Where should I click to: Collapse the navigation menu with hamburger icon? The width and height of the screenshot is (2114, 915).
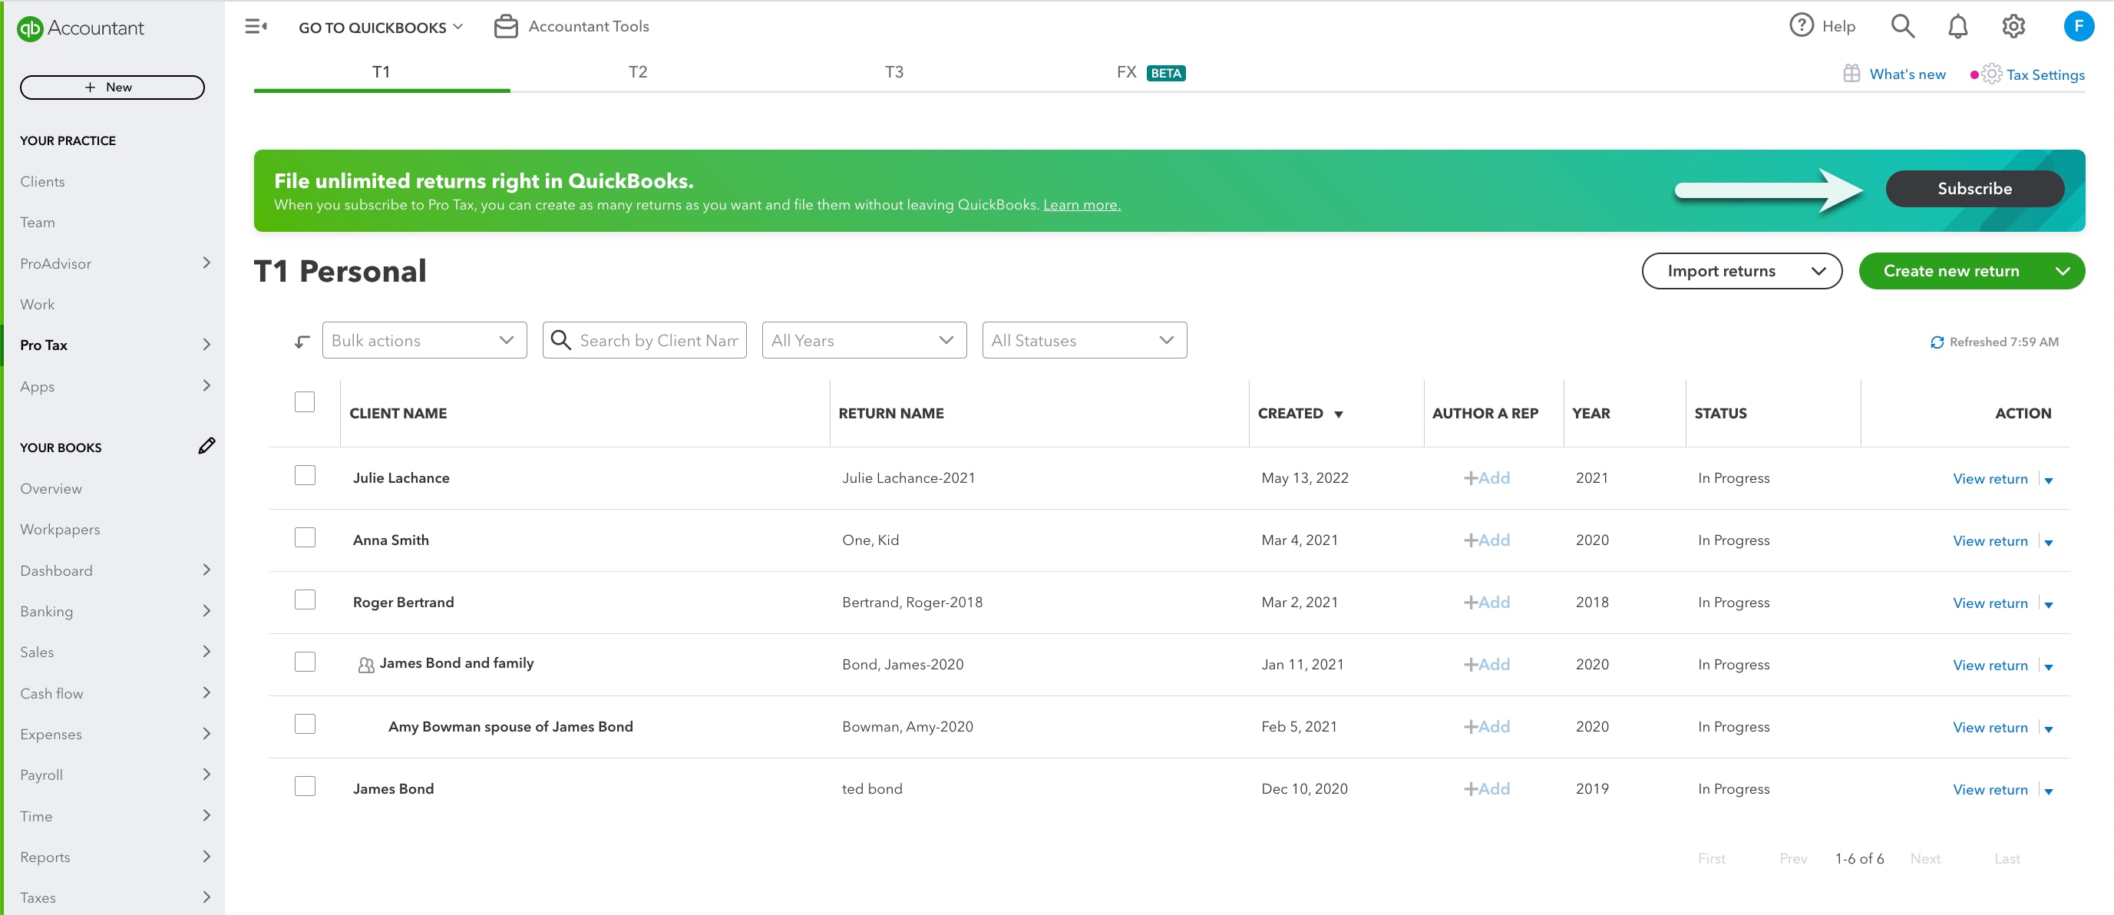[256, 26]
